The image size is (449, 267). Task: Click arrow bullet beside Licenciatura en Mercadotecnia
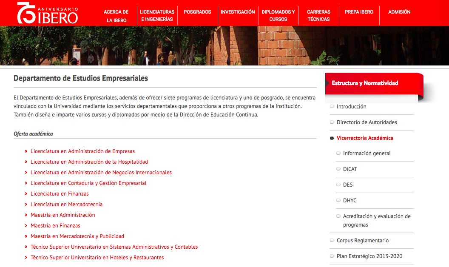(26, 204)
